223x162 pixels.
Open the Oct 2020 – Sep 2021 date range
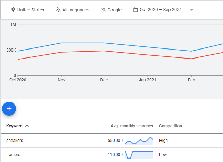pyautogui.click(x=160, y=10)
